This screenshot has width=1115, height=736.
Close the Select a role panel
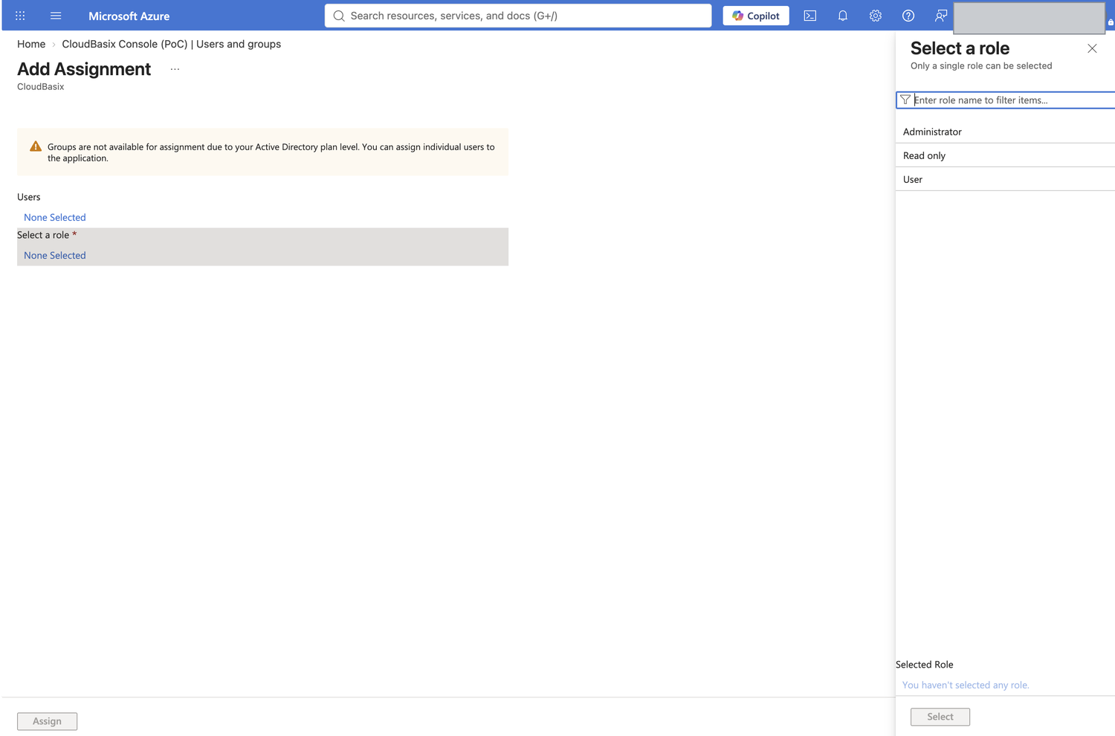(1092, 48)
